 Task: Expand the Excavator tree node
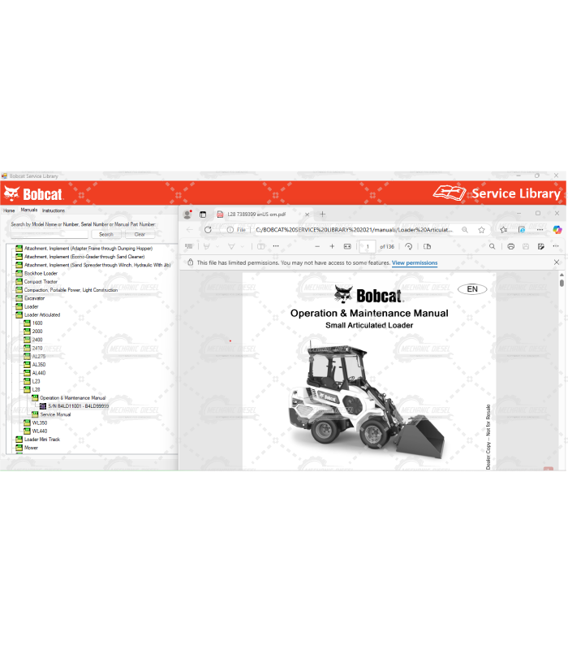tap(34, 298)
